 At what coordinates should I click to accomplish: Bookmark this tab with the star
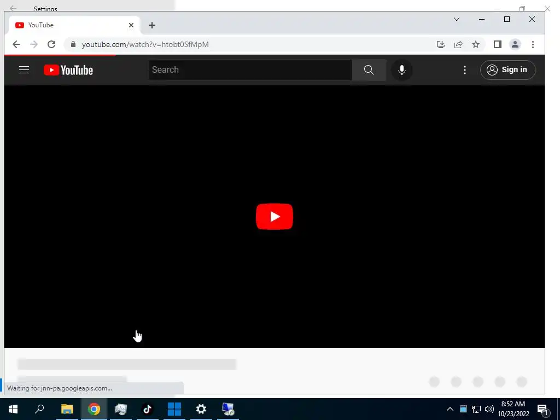tap(476, 44)
